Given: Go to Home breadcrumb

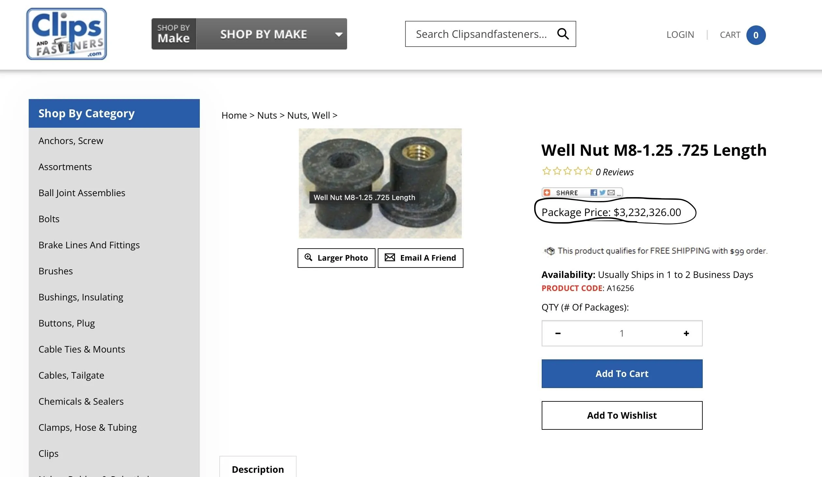Looking at the screenshot, I should (234, 115).
